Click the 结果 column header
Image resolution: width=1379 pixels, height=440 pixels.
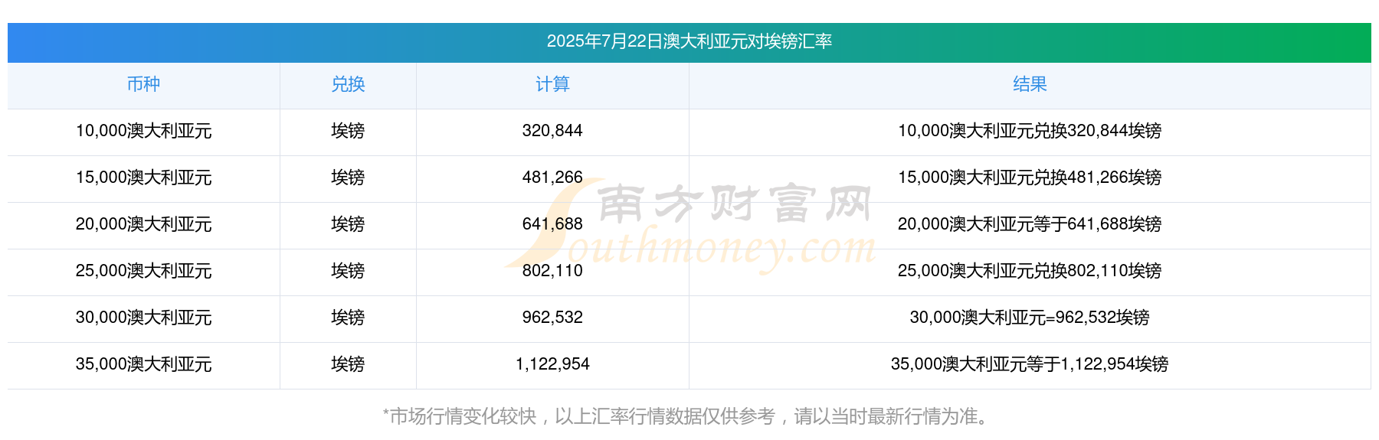pyautogui.click(x=1030, y=84)
